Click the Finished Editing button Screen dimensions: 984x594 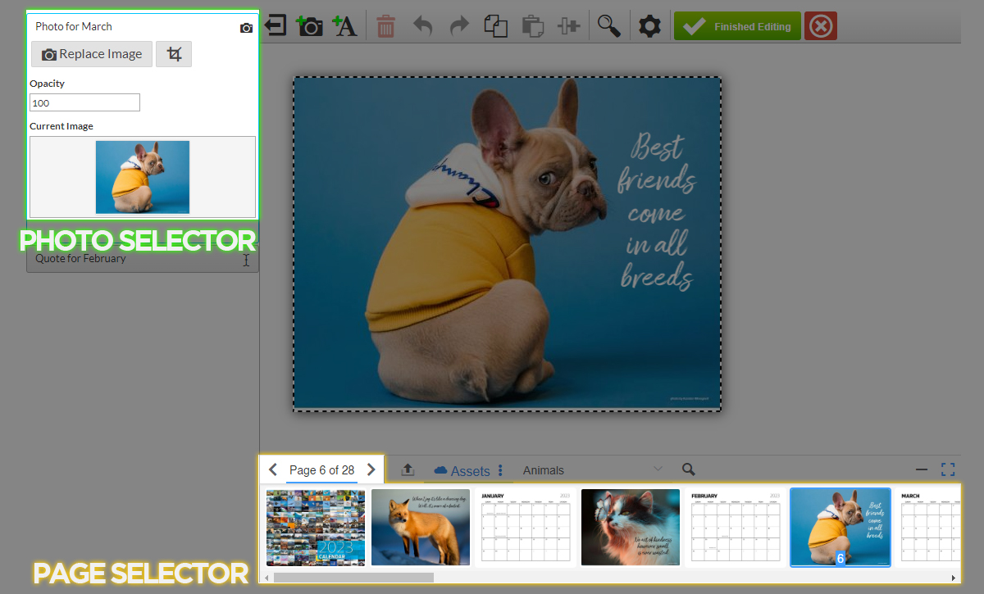coord(737,26)
